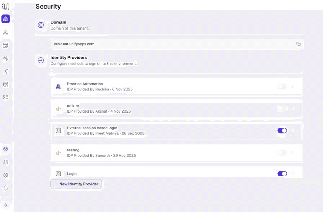Open the S user avatar
323x212 pixels.
tap(5, 205)
